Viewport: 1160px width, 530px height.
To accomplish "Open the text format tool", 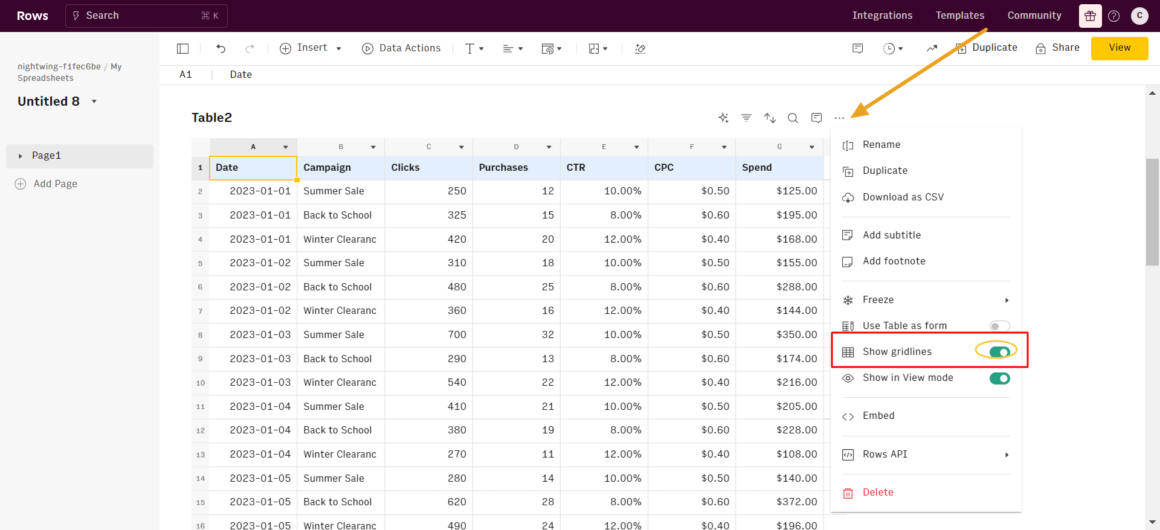I will tap(474, 48).
